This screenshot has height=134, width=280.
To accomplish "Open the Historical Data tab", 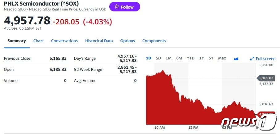I will (99, 41).
